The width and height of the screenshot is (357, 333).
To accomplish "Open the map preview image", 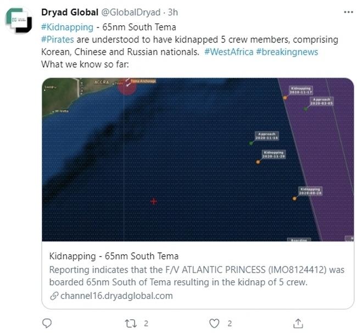I will (198, 159).
